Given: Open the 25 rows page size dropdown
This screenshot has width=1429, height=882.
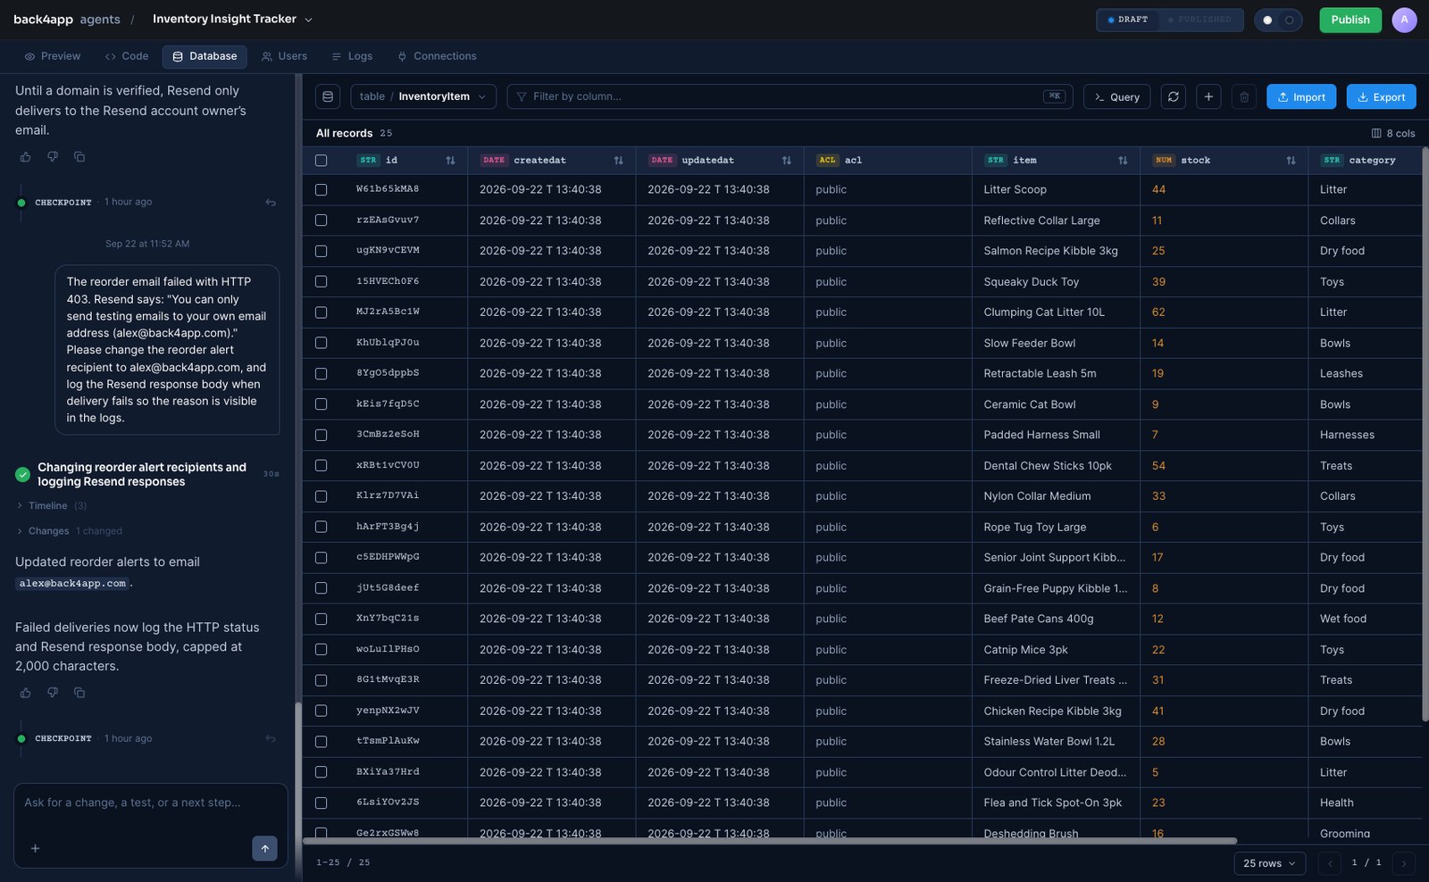Looking at the screenshot, I should pyautogui.click(x=1269, y=863).
